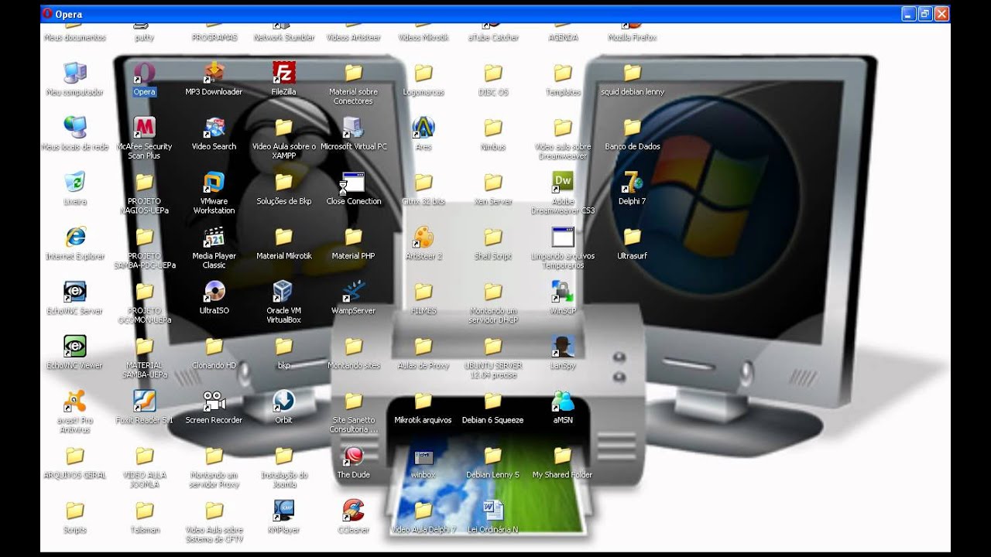The height and width of the screenshot is (557, 991).
Task: Launch VMware Workstation icon
Action: coord(214,183)
